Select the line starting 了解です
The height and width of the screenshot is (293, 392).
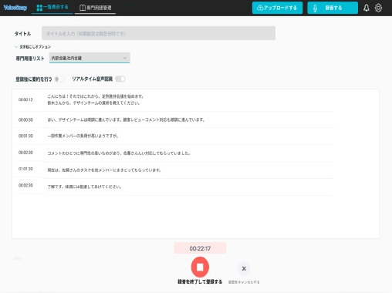pos(84,187)
